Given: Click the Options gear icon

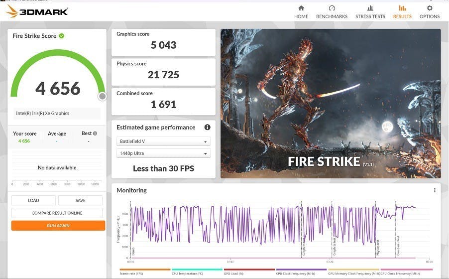Looking at the screenshot, I should 430,8.
